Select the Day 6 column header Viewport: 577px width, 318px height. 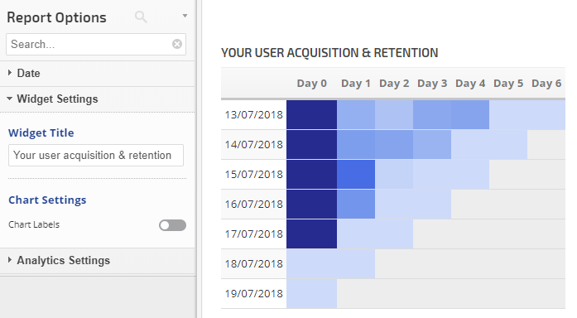[546, 84]
